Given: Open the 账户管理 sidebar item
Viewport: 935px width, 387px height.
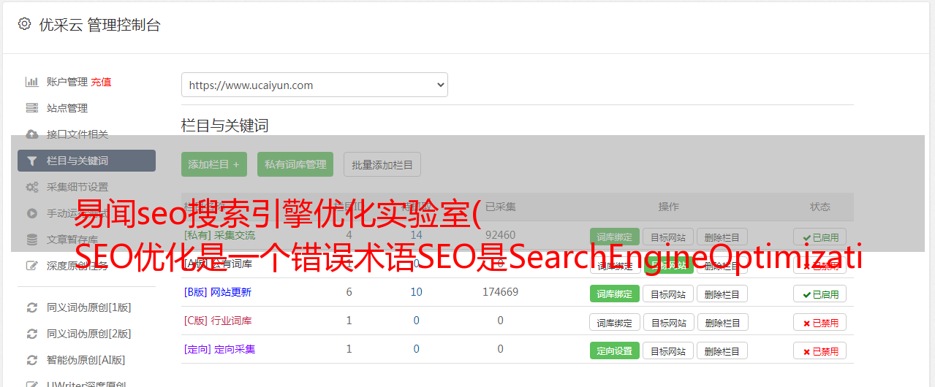Looking at the screenshot, I should (67, 82).
